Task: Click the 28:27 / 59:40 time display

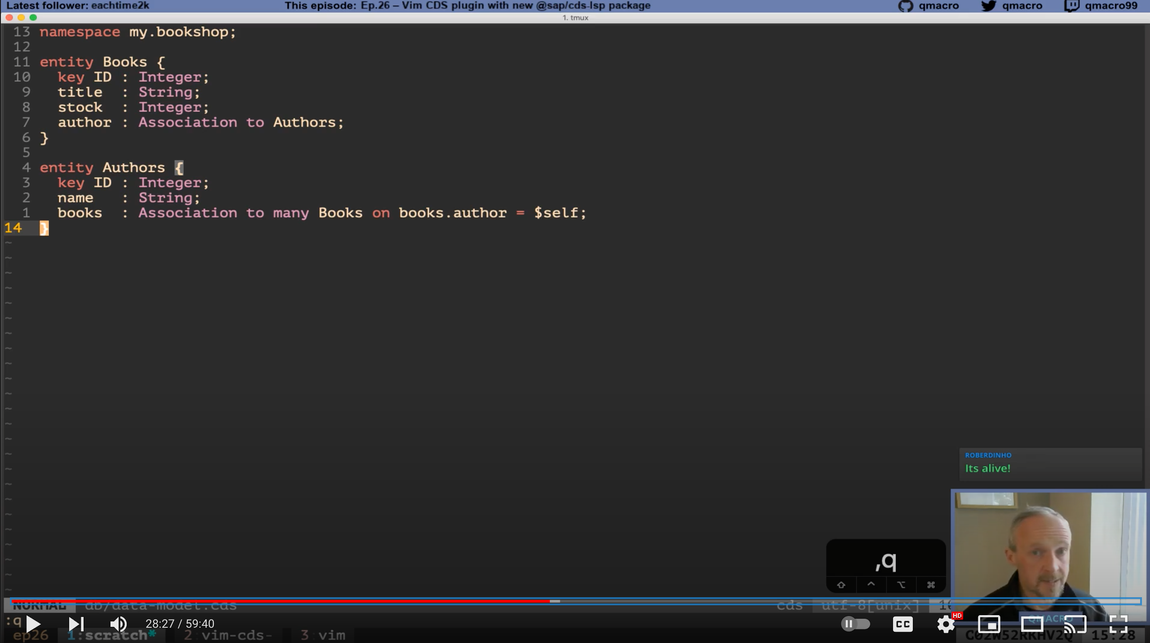Action: 180,624
